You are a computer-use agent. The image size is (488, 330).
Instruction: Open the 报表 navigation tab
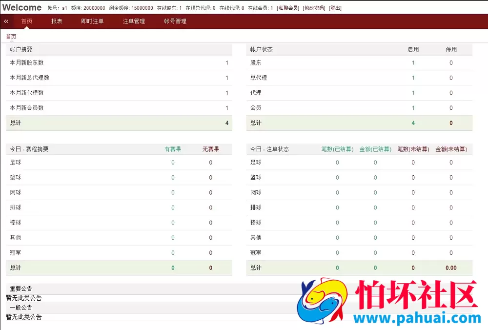click(57, 21)
